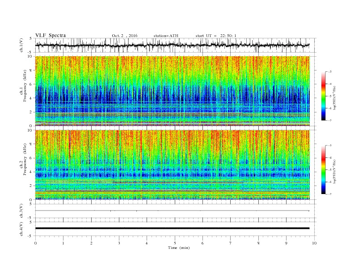
Task: Click time axis tick label "9" at bottom
Action: point(286,243)
